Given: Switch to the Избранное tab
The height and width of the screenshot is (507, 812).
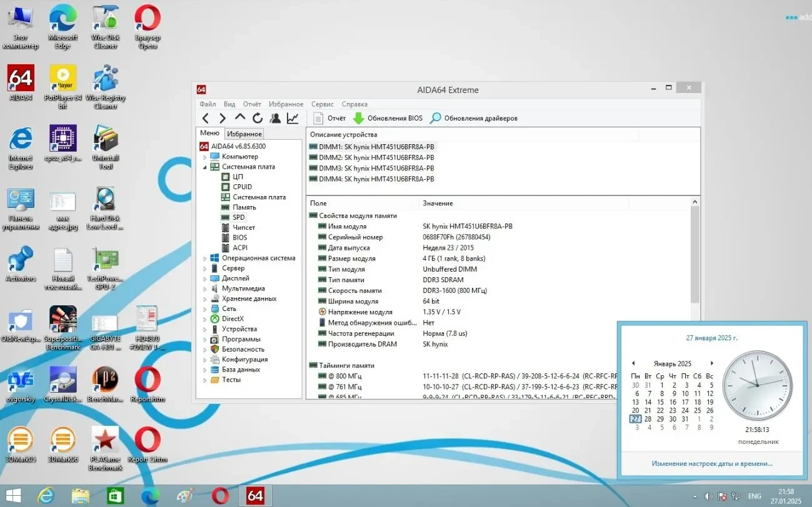Looking at the screenshot, I should coord(244,134).
